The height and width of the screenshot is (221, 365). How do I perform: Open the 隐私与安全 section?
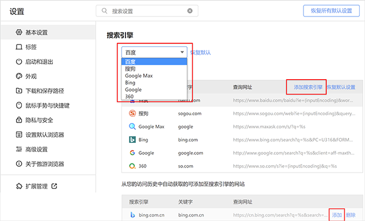pyautogui.click(x=48, y=120)
